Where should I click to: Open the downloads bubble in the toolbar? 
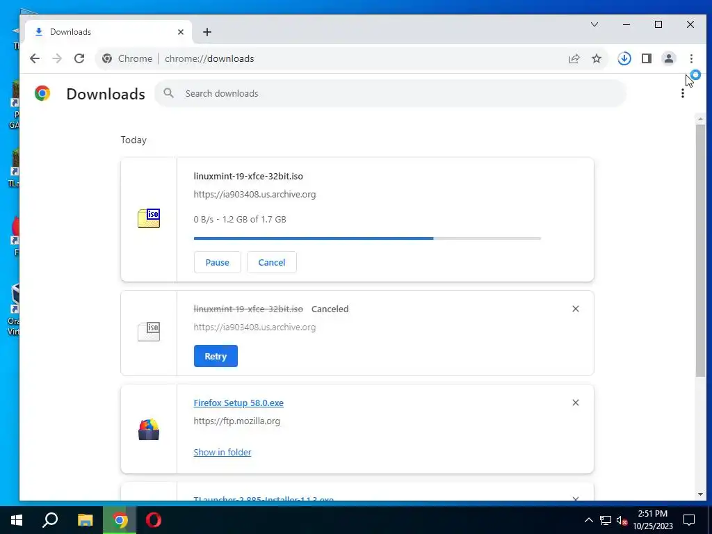(x=624, y=58)
